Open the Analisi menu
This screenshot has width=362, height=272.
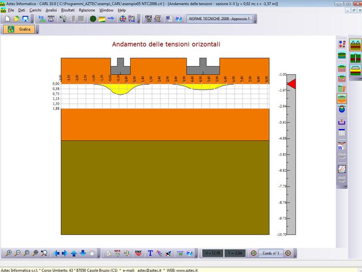coord(51,10)
